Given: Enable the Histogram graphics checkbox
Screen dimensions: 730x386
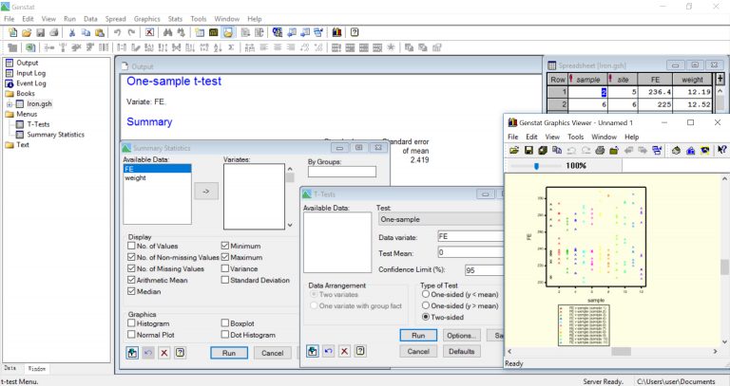Looking at the screenshot, I should pos(131,322).
